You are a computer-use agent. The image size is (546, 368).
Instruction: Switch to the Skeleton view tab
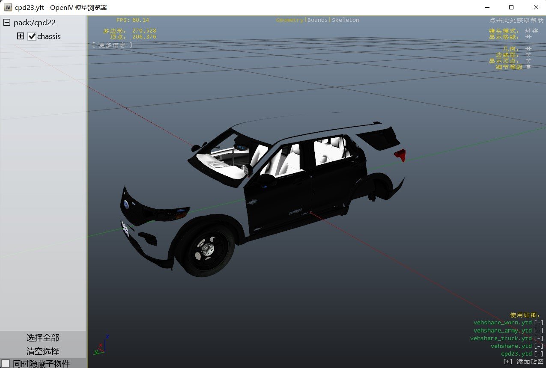point(346,20)
